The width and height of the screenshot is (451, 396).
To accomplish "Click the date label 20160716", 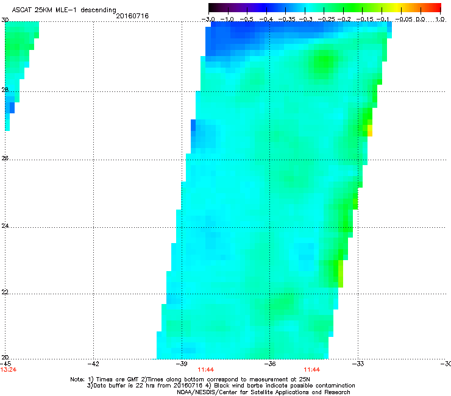I will tap(132, 16).
